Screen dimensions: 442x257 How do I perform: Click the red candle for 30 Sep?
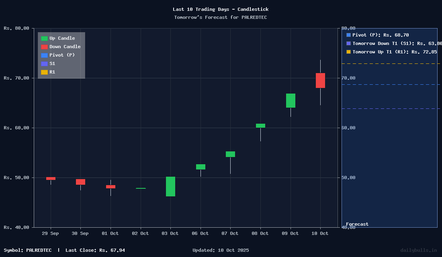coord(80,182)
